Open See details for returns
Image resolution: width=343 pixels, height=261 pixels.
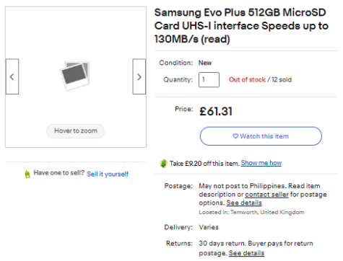[x=246, y=253]
